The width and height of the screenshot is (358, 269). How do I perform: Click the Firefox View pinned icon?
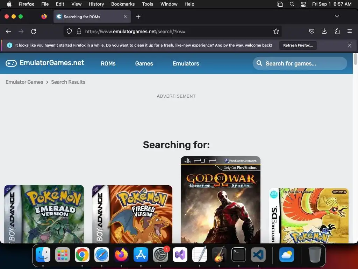coord(44,16)
